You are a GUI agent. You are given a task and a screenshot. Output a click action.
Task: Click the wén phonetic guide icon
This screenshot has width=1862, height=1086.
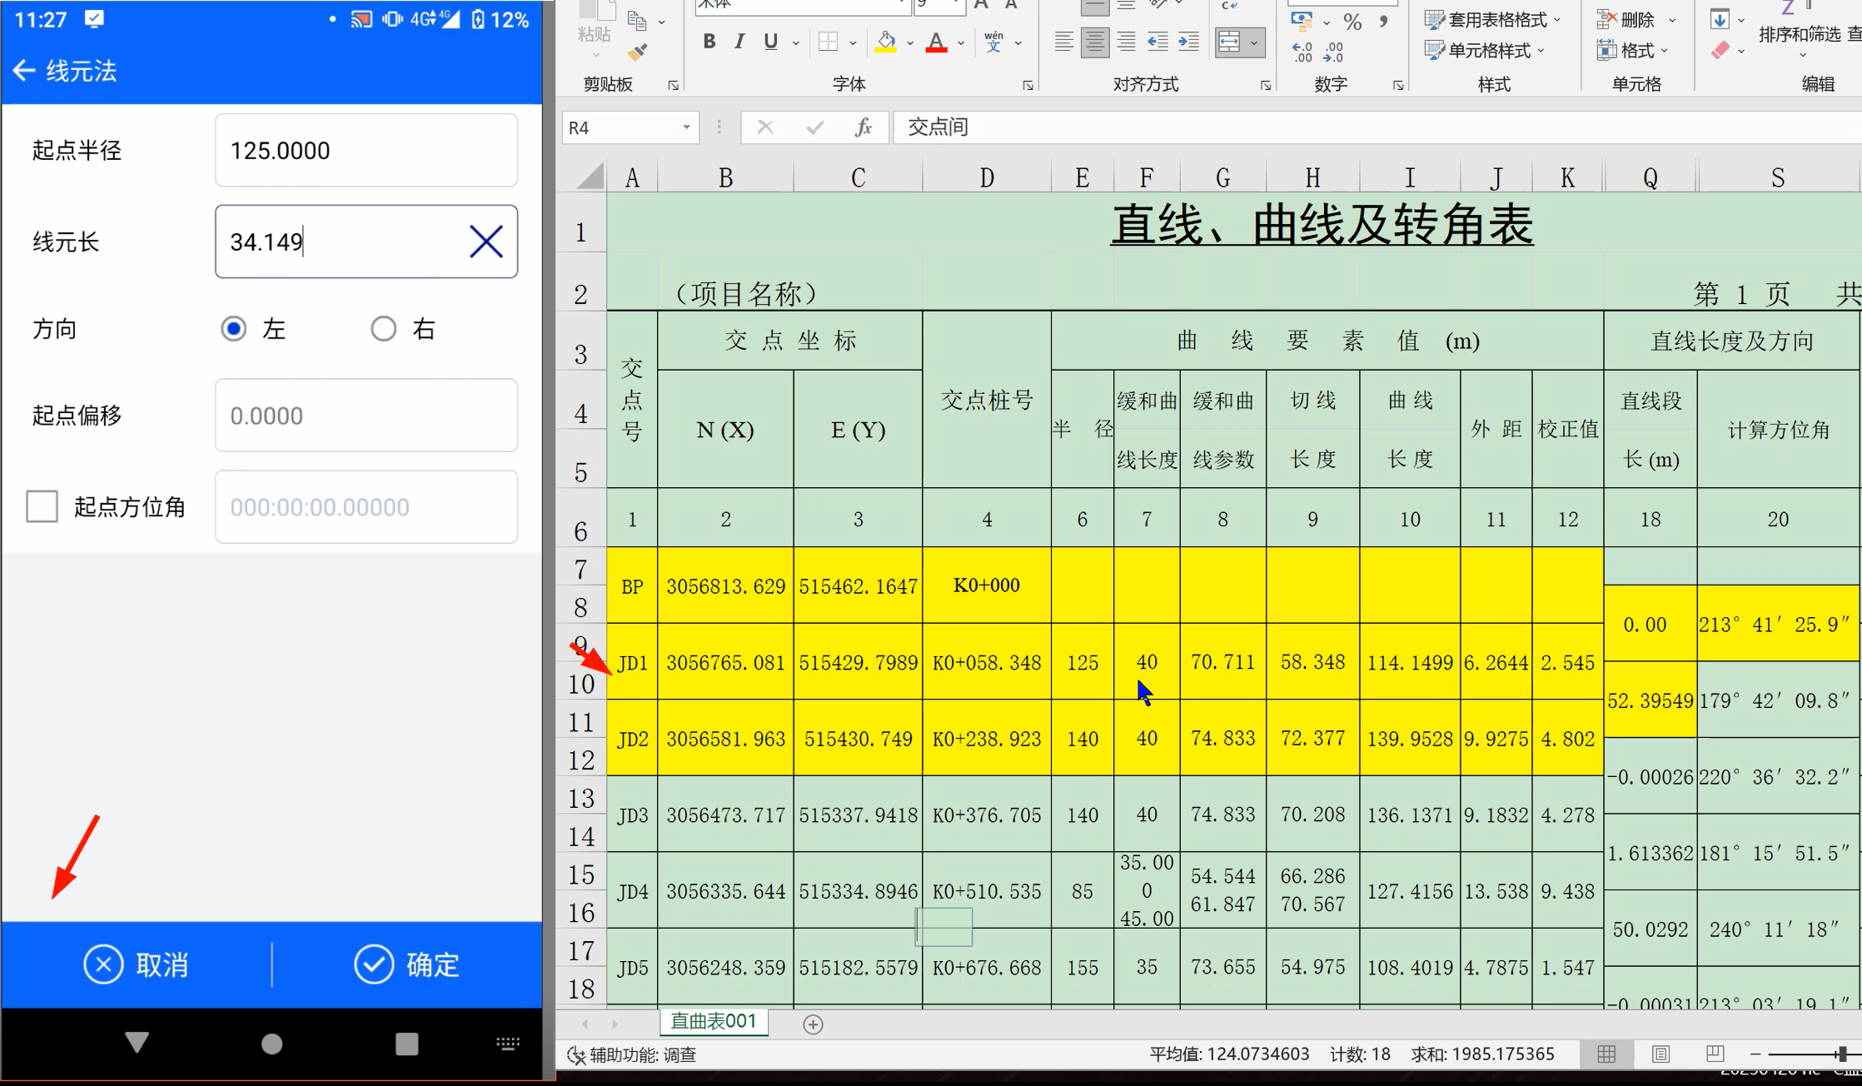tap(993, 42)
